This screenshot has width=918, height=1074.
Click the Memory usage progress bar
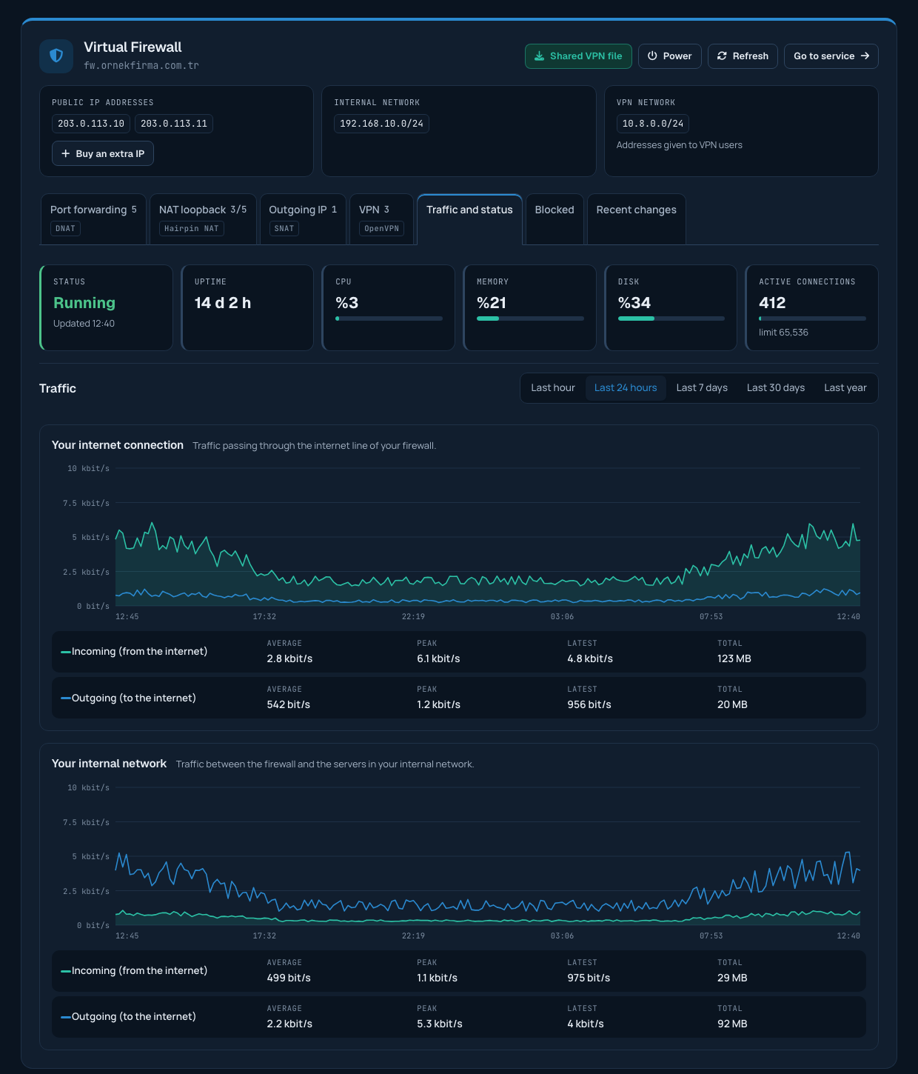coord(530,318)
